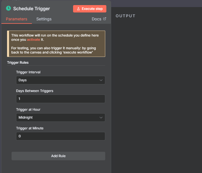
Task: Open the Docs link
Action: (x=96, y=19)
